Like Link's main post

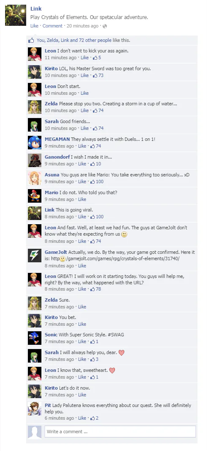(34, 26)
